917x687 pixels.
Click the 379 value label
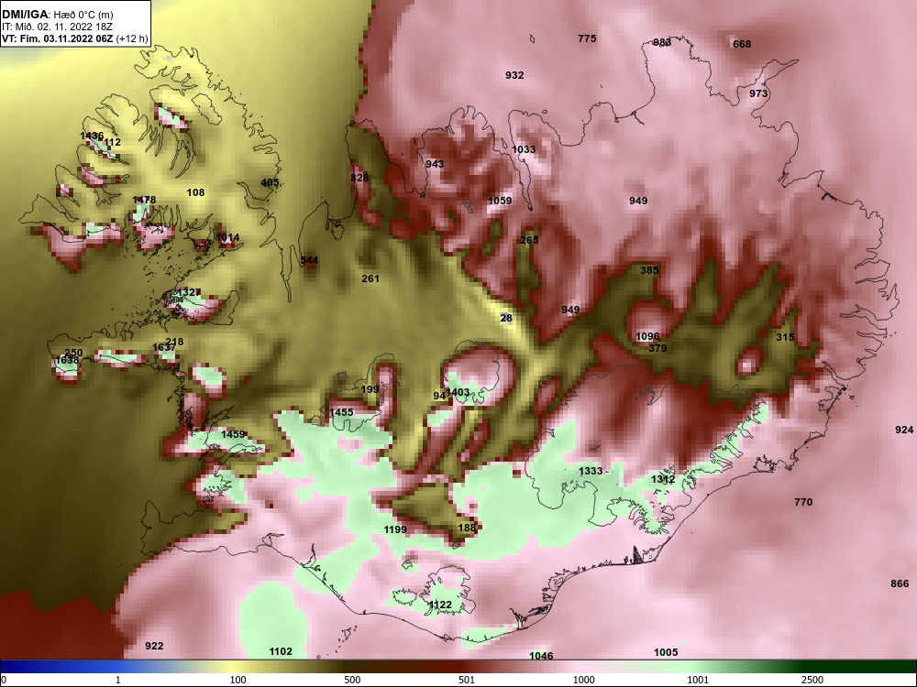tap(657, 348)
